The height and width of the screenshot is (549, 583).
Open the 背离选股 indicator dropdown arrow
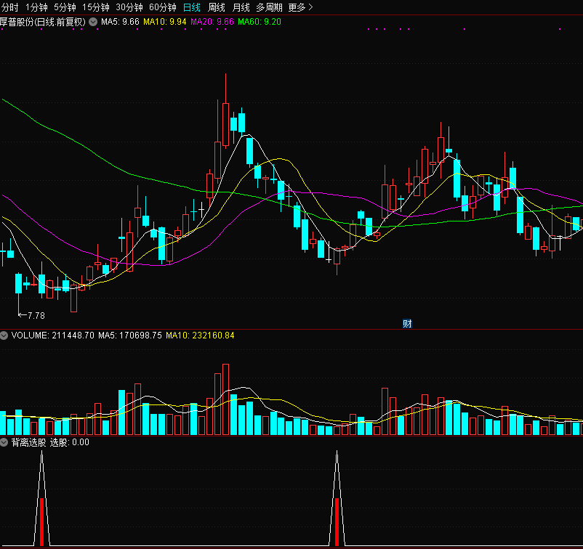pos(4,442)
